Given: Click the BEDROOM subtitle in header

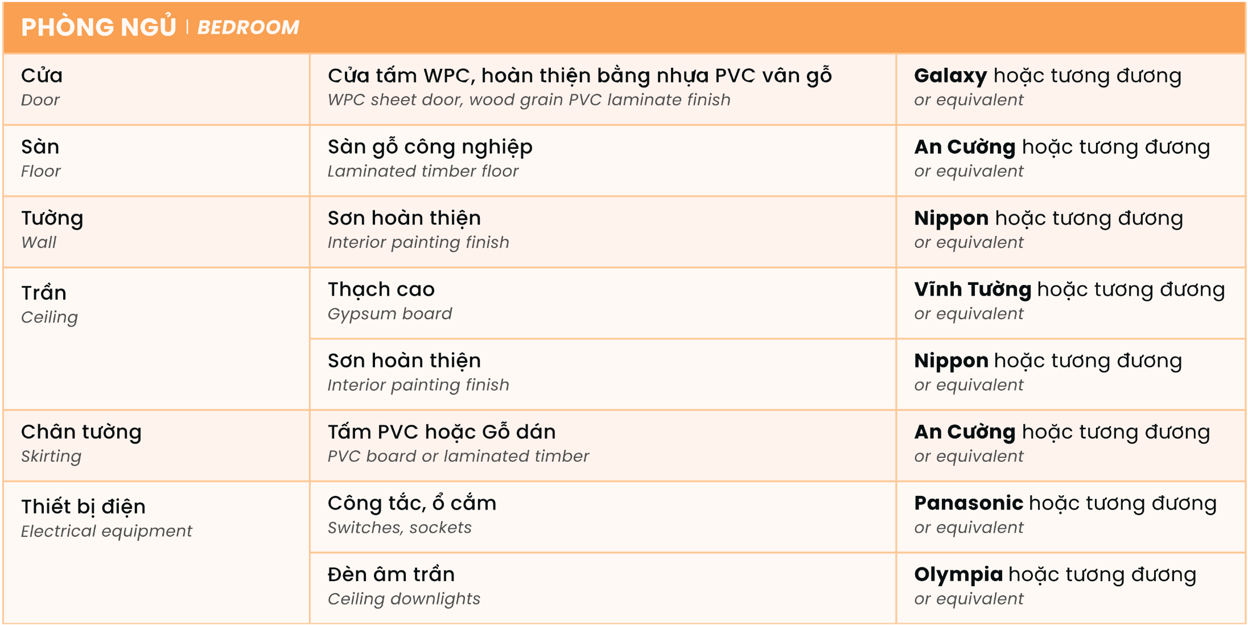Looking at the screenshot, I should 248,27.
